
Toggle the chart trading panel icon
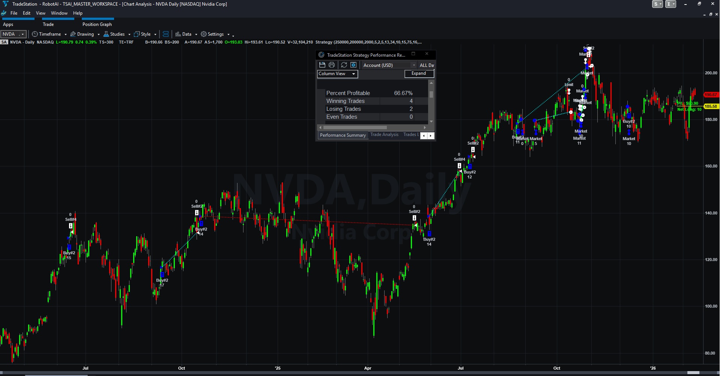point(165,34)
